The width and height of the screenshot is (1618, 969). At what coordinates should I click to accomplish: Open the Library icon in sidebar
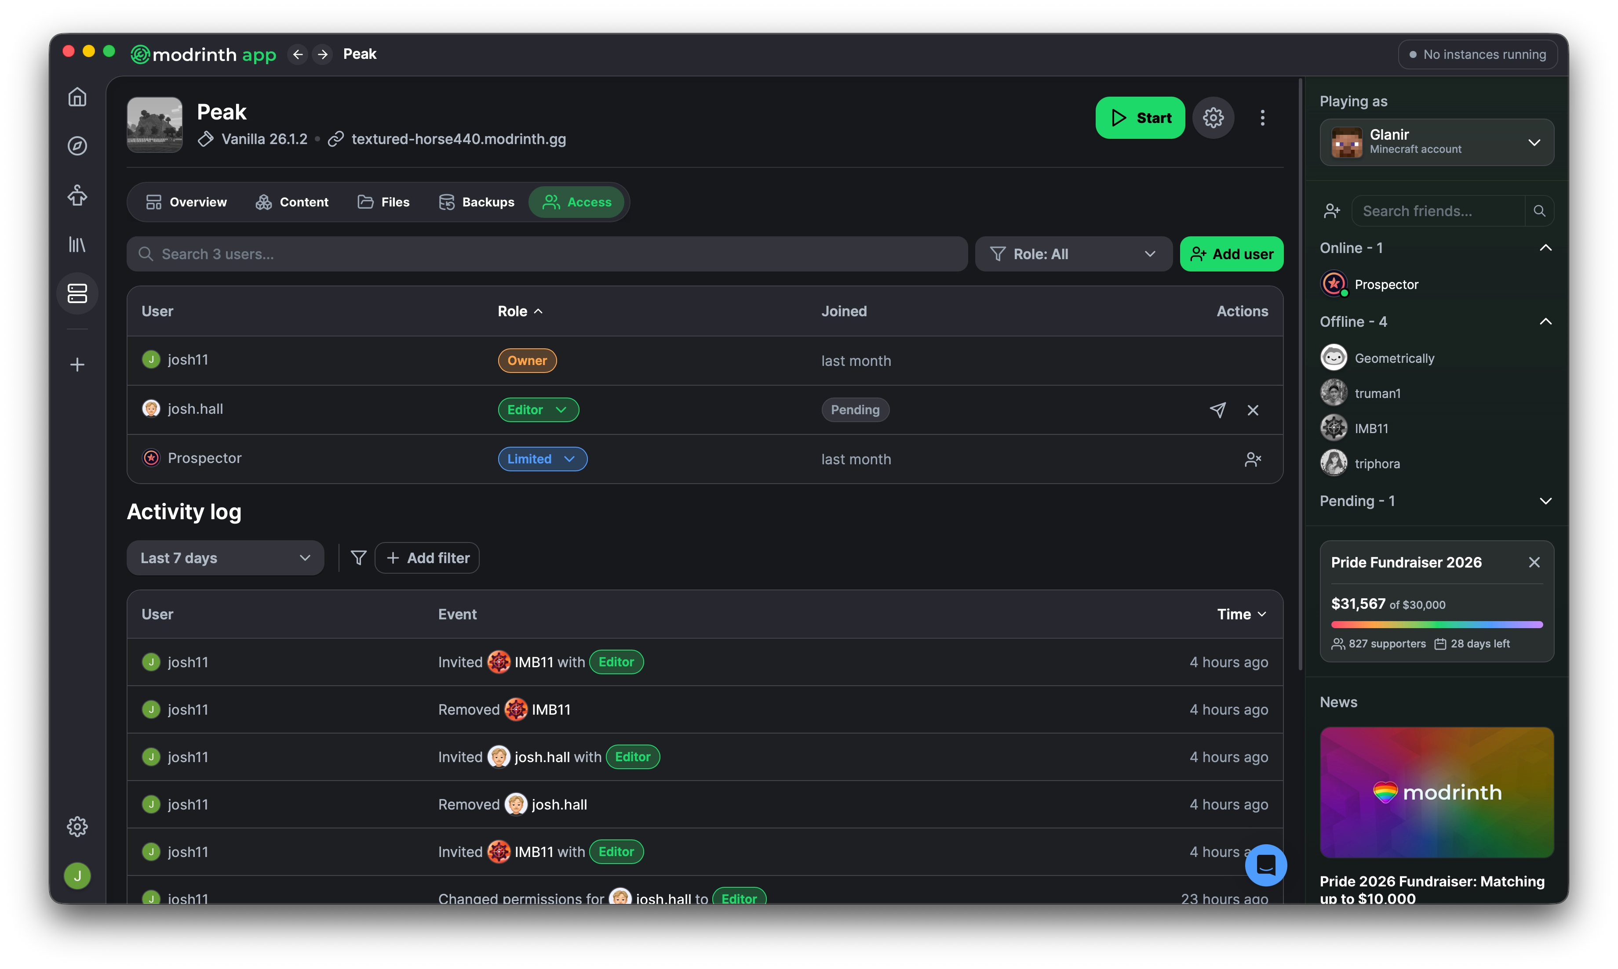point(77,244)
